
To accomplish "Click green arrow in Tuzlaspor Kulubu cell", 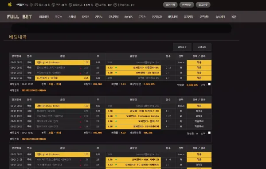I will click(x=116, y=116).
